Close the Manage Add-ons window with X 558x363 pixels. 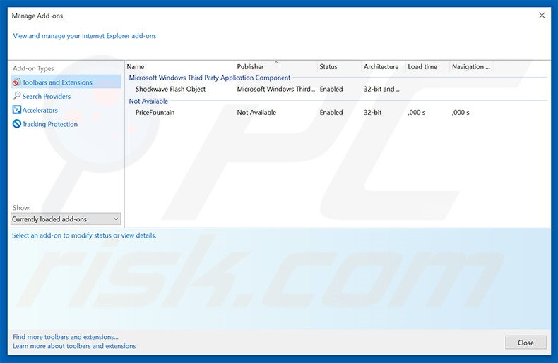click(542, 16)
